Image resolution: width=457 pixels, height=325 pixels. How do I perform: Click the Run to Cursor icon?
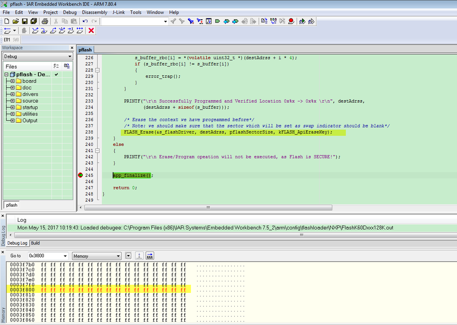tap(71, 31)
